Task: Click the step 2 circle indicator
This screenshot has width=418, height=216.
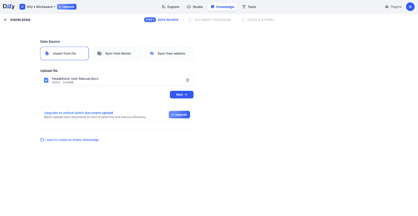Action: click(x=190, y=20)
